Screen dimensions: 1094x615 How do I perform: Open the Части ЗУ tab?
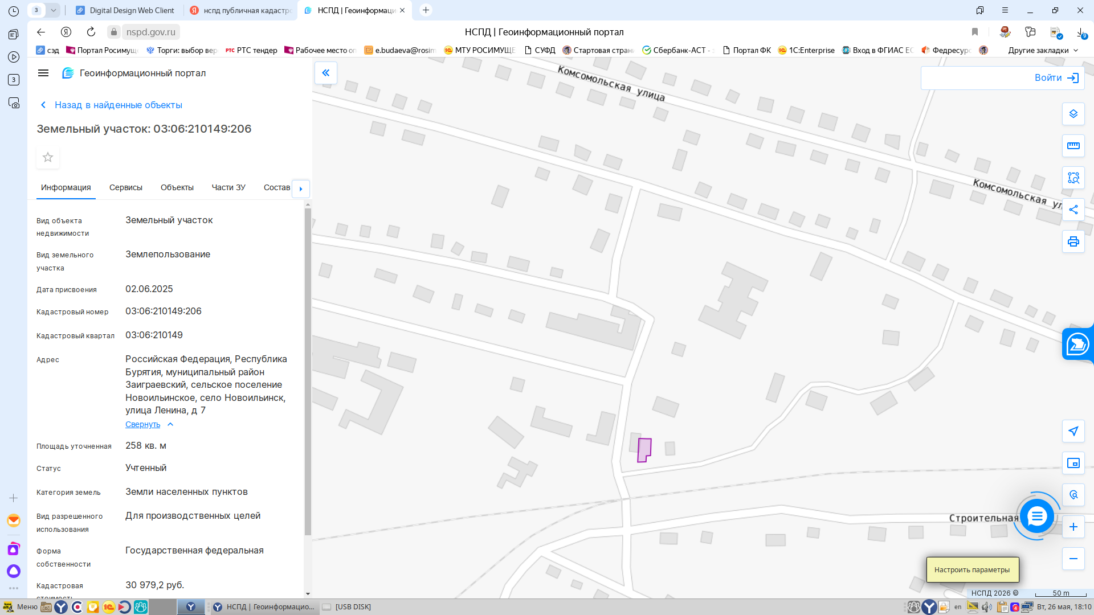click(x=228, y=187)
